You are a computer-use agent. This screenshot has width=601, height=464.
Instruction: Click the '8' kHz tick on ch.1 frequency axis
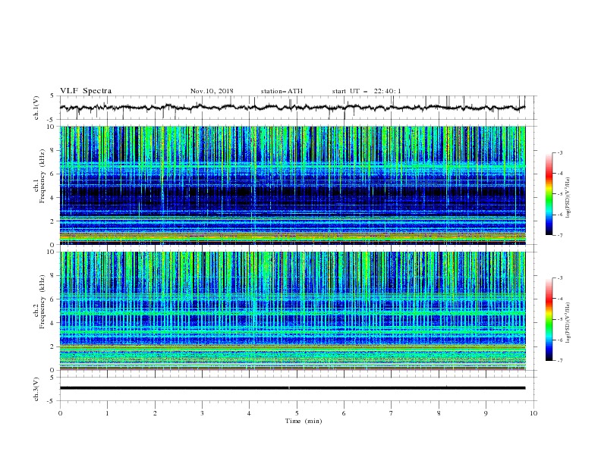(54, 150)
